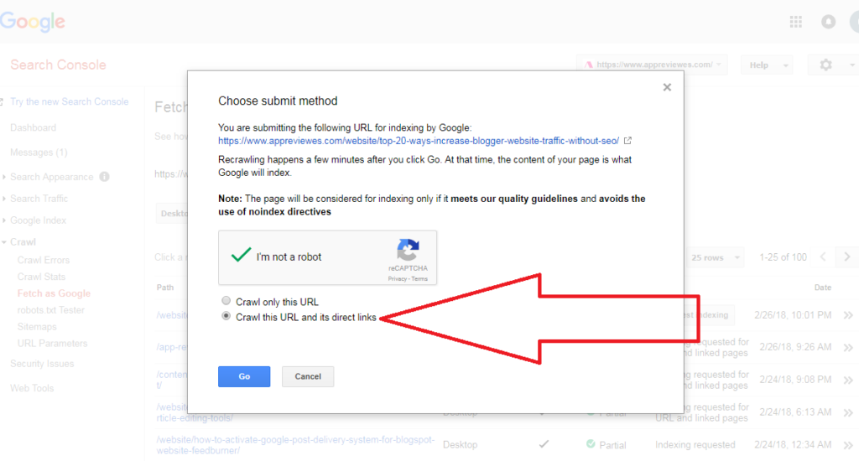Go to previous page of results
This screenshot has width=859, height=461.
click(x=823, y=256)
